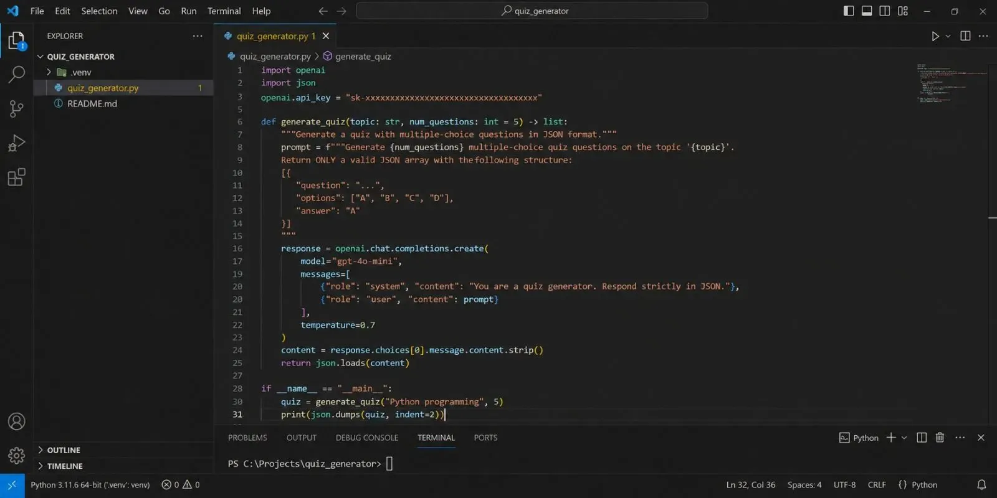Open the File menu
997x498 pixels.
[37, 11]
